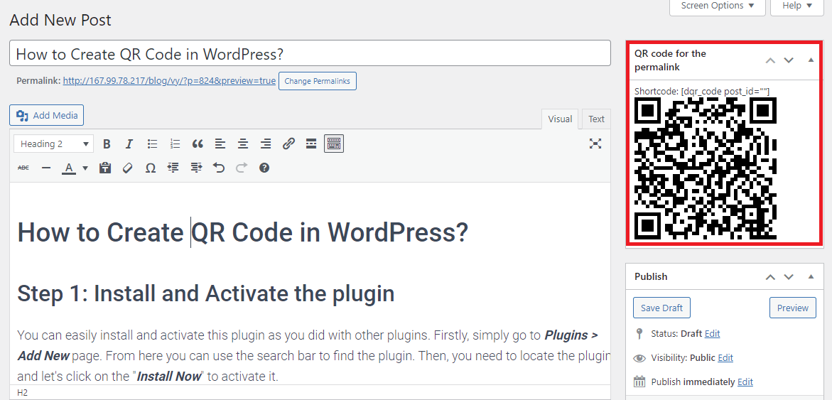Click the undo arrow icon
The height and width of the screenshot is (400, 832).
click(219, 168)
